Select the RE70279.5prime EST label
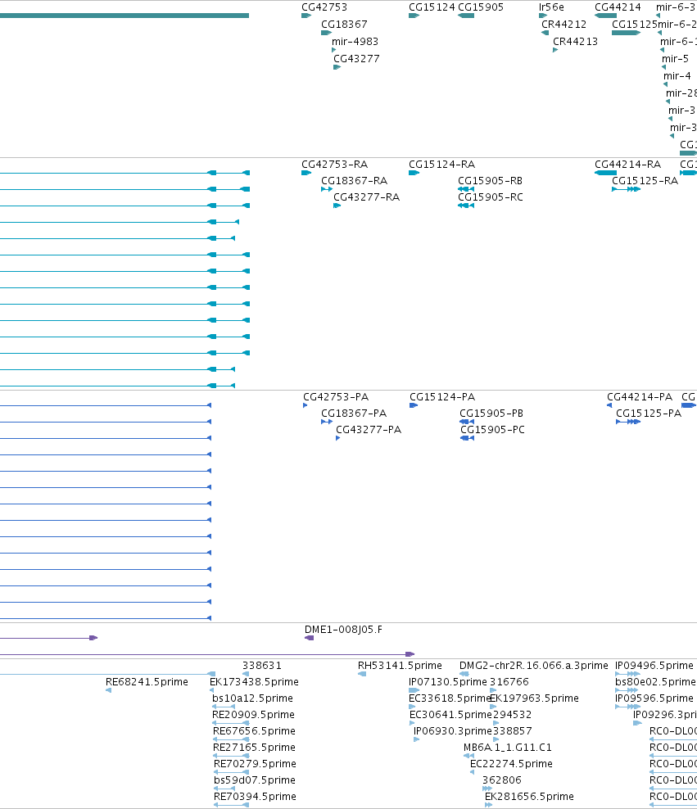Viewport: 697px width, 809px height. pos(256,764)
